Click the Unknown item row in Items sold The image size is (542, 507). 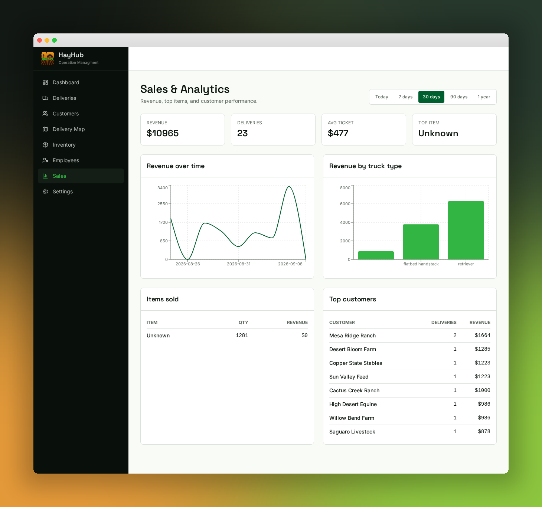tap(227, 336)
